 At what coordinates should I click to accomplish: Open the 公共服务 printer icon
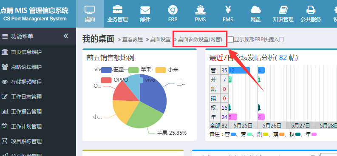coord(311,10)
